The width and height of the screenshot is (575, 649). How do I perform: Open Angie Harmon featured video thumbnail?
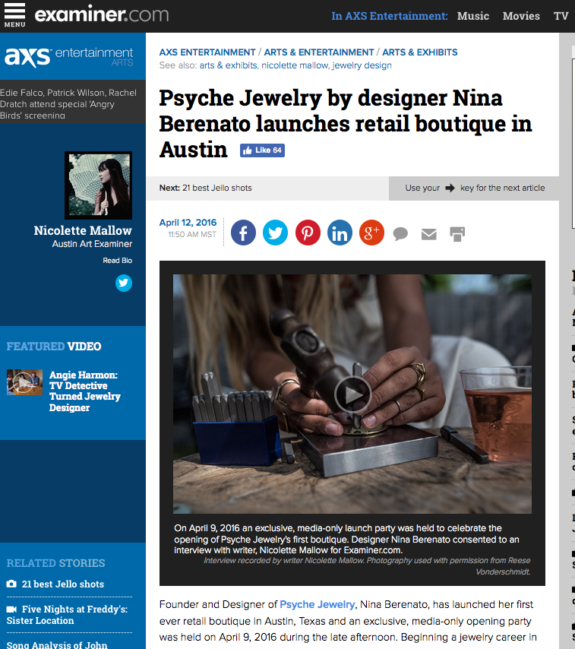24,381
